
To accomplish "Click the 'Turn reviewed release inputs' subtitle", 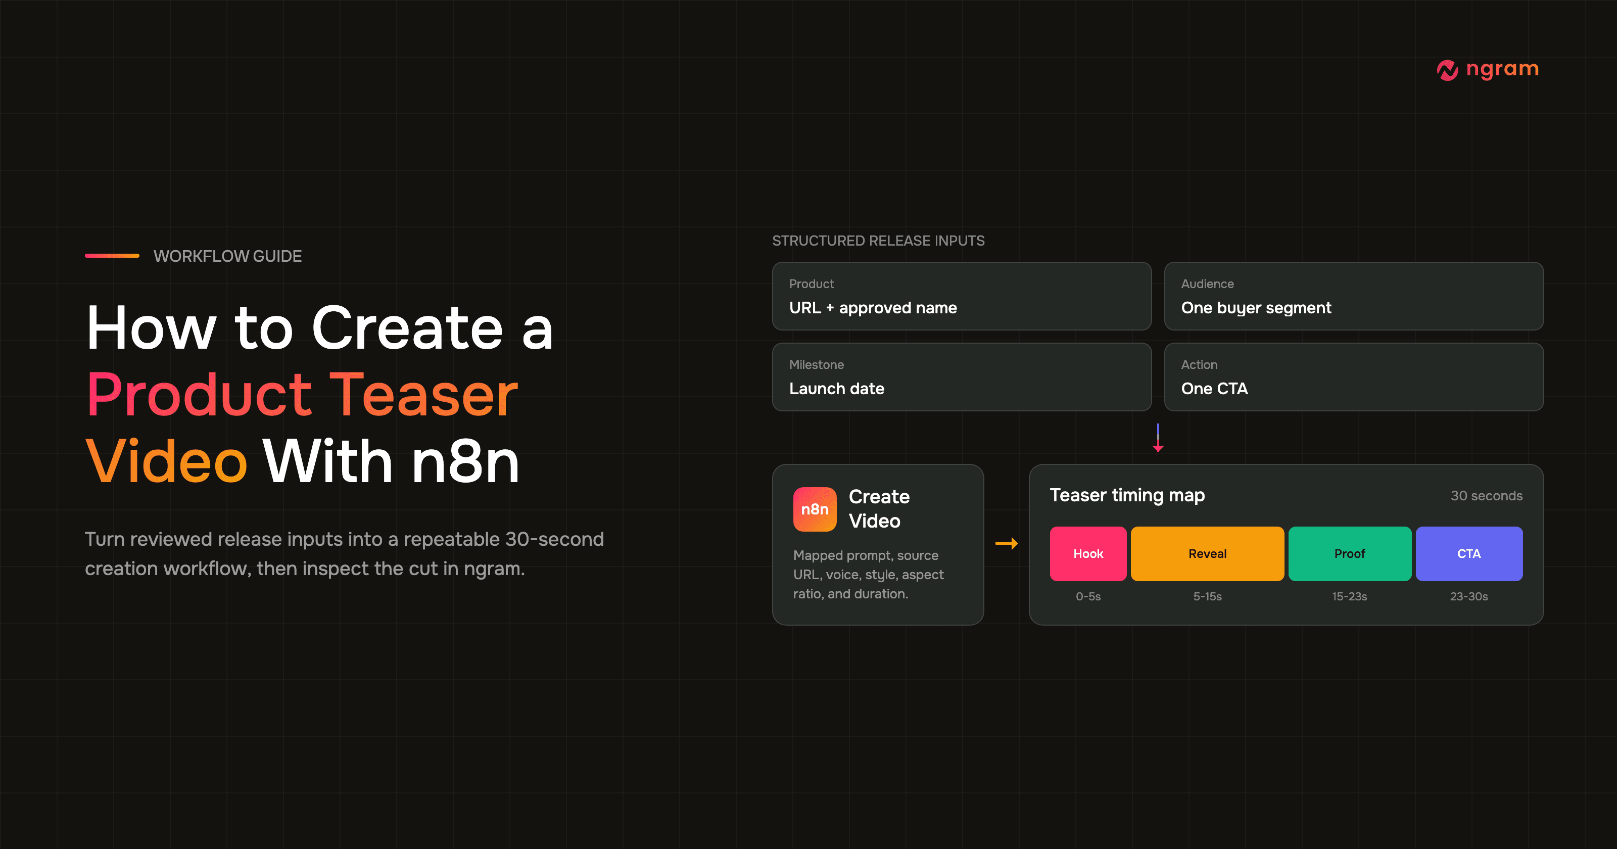I will coord(344,554).
